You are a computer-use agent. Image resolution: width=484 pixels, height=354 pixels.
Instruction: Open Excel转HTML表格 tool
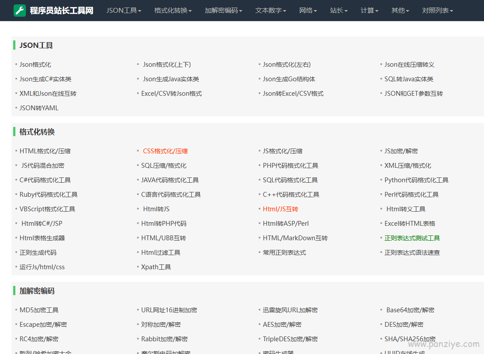click(x=410, y=224)
